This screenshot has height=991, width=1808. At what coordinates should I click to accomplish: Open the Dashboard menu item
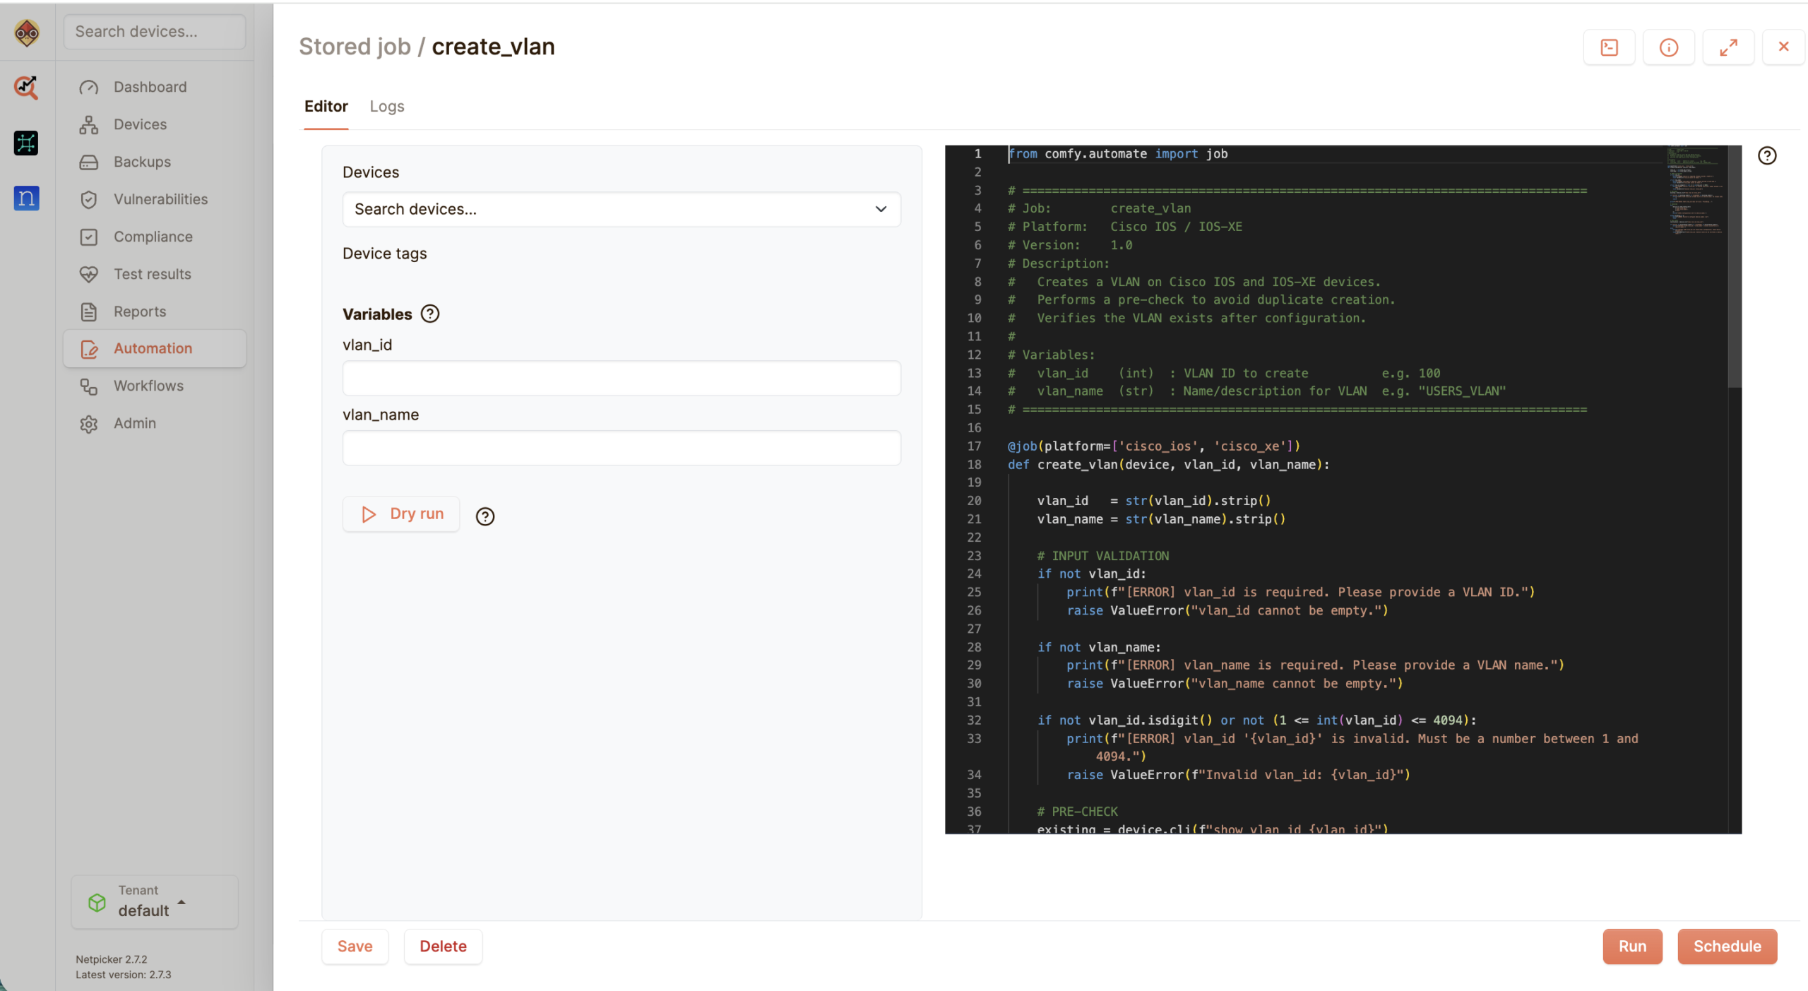155,88
